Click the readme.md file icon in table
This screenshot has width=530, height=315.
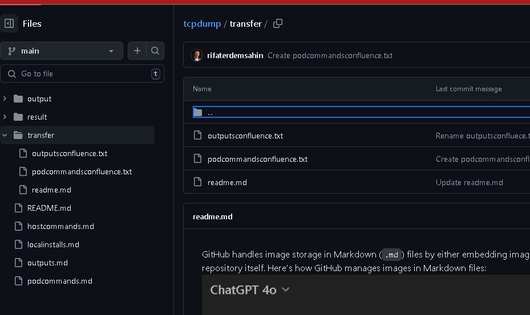(198, 182)
